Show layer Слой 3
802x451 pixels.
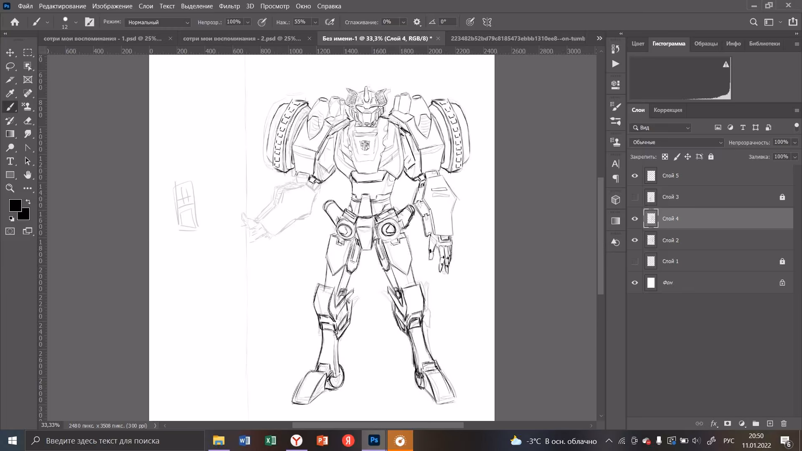click(635, 197)
